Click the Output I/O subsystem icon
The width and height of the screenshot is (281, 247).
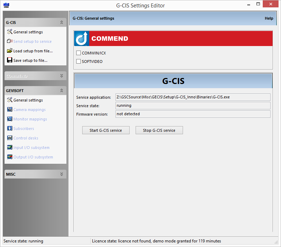click(x=10, y=157)
